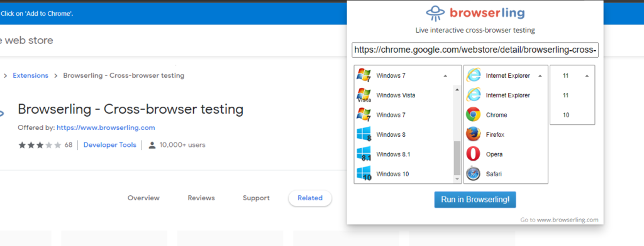Image resolution: width=644 pixels, height=246 pixels.
Task: Collapse the Windows 7 OS dropdown
Action: coord(446,76)
